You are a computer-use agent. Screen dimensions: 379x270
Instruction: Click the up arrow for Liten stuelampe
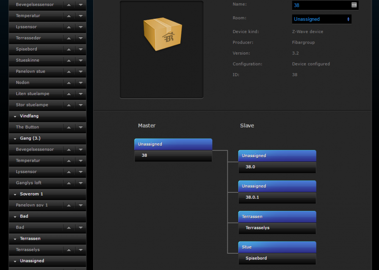click(69, 94)
